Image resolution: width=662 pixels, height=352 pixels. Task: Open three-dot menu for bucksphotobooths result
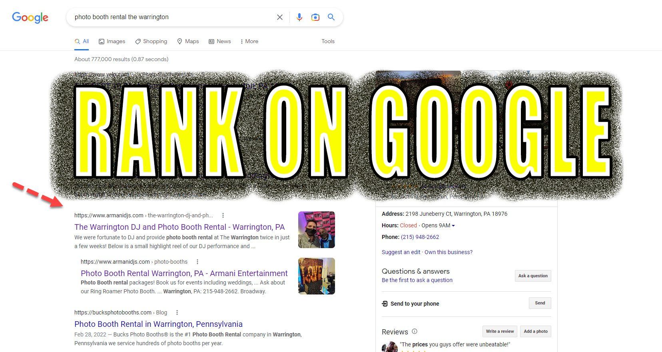click(x=177, y=312)
